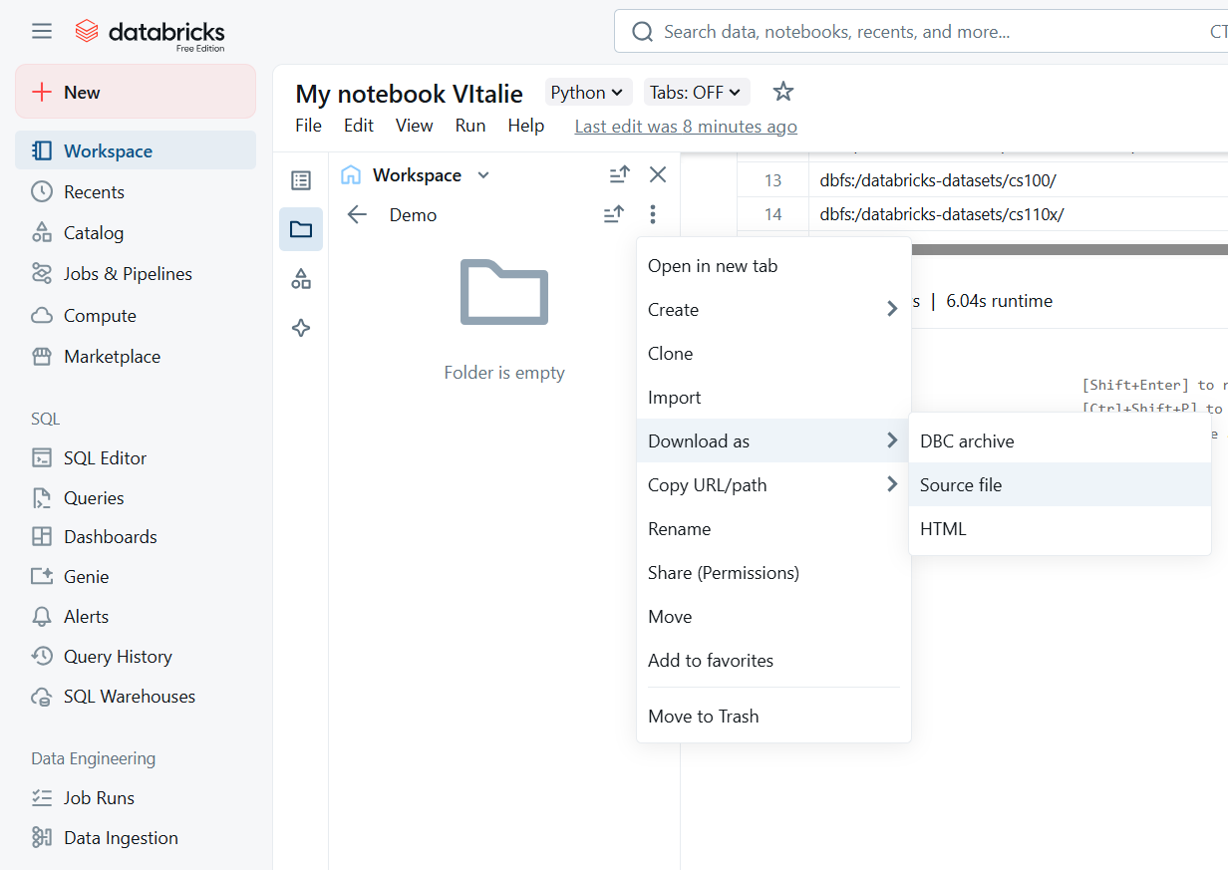This screenshot has height=870, width=1228.
Task: Click the Alerts bell icon
Action: pyautogui.click(x=42, y=616)
